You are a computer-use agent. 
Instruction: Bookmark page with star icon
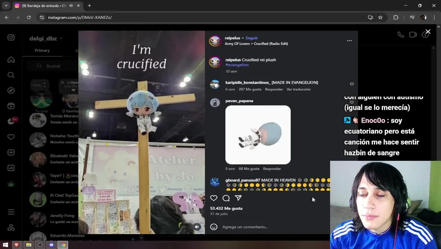point(380,17)
